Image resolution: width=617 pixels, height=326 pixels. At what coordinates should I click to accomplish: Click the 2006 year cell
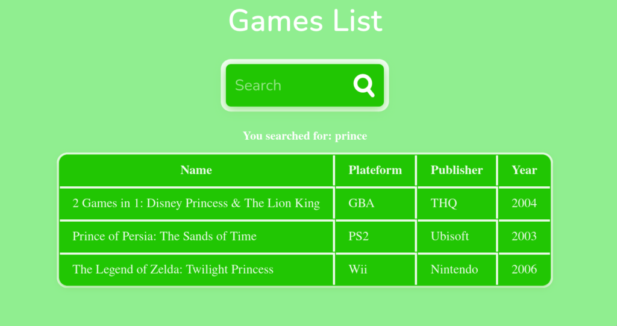(524, 269)
